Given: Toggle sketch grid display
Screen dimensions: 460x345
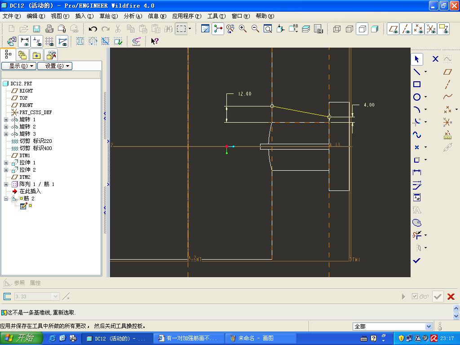Looking at the screenshot, I should (49, 41).
